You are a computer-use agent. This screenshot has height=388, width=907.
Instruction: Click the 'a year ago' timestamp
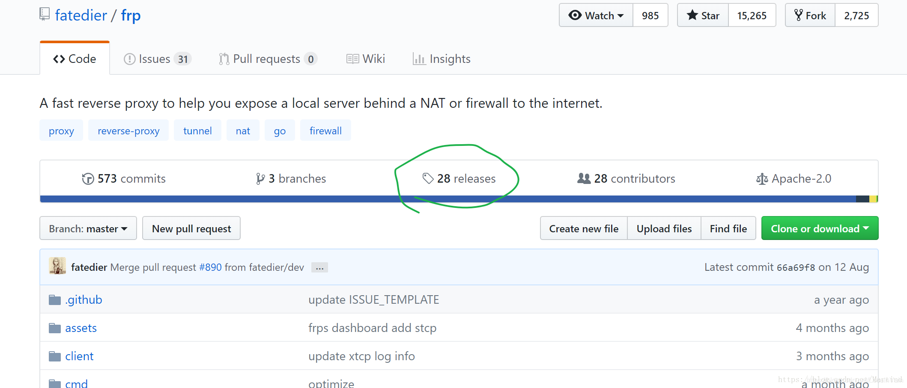pos(841,299)
